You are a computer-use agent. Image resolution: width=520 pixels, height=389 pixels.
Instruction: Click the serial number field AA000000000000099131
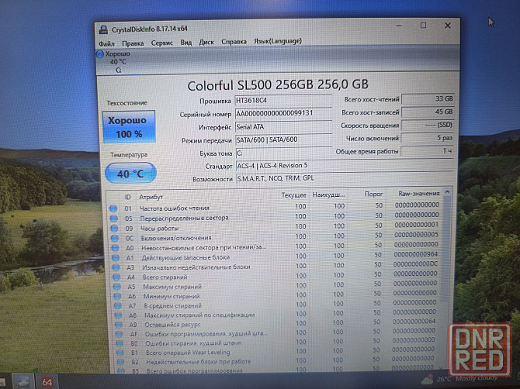(x=283, y=113)
